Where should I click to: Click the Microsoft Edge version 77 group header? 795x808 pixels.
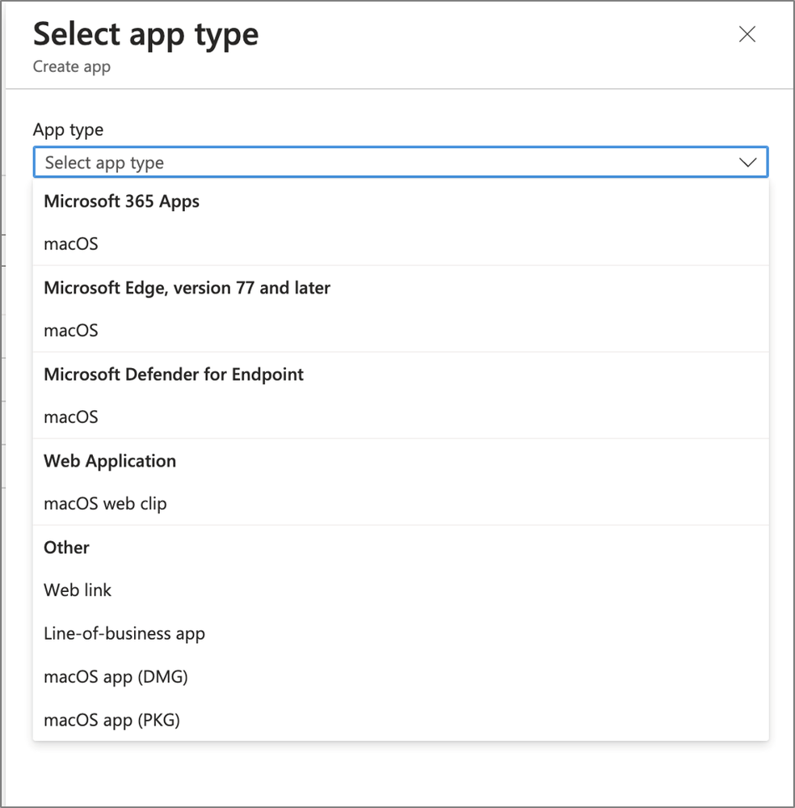(187, 288)
